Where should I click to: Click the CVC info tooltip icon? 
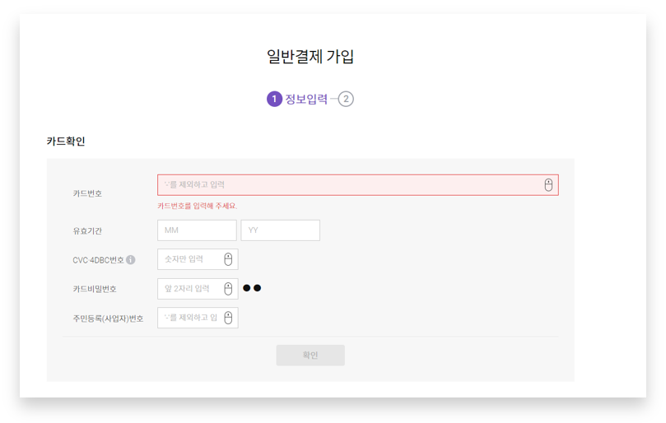point(131,260)
